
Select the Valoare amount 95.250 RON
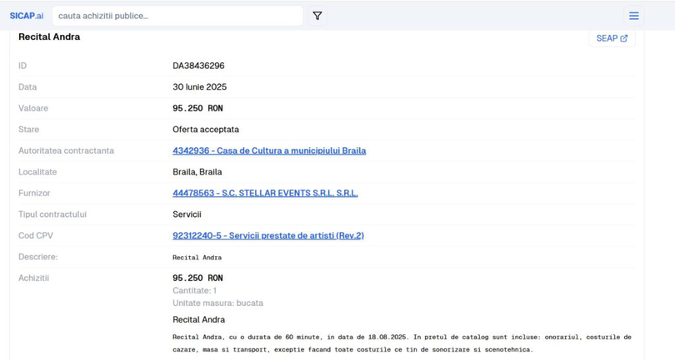[197, 108]
